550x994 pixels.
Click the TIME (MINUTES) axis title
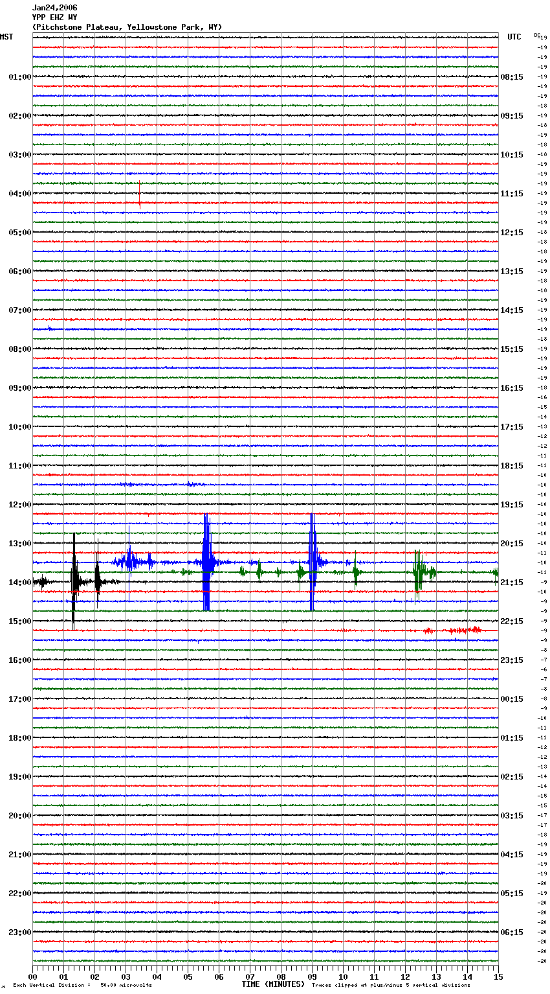click(273, 984)
